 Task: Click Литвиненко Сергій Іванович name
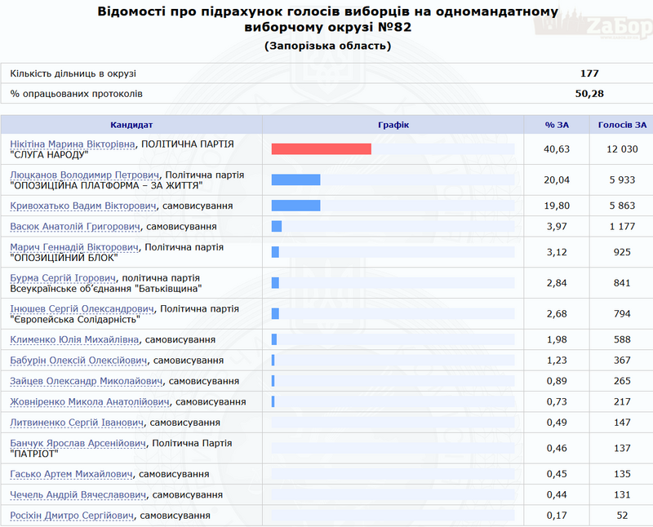(78, 423)
